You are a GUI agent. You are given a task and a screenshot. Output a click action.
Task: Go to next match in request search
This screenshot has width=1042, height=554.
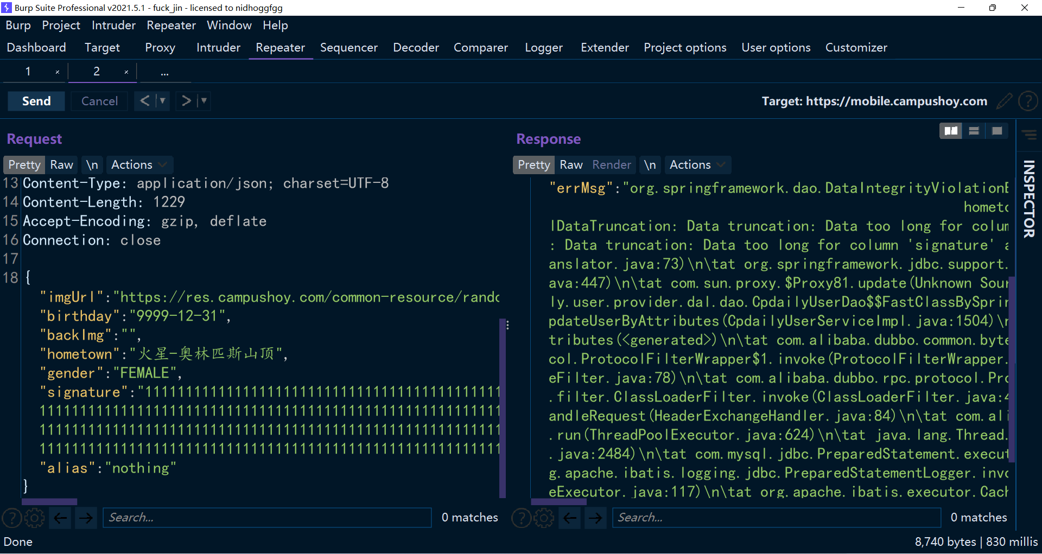click(86, 518)
